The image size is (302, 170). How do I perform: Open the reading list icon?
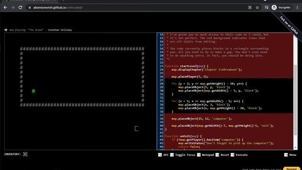pyautogui.click(x=267, y=8)
